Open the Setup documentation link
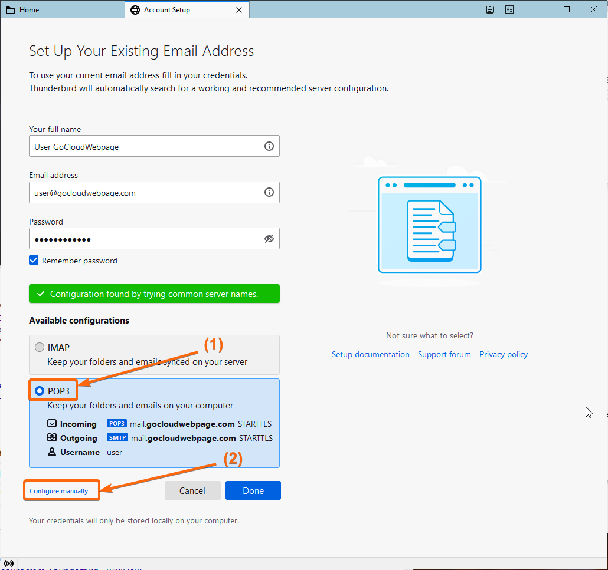 [370, 355]
